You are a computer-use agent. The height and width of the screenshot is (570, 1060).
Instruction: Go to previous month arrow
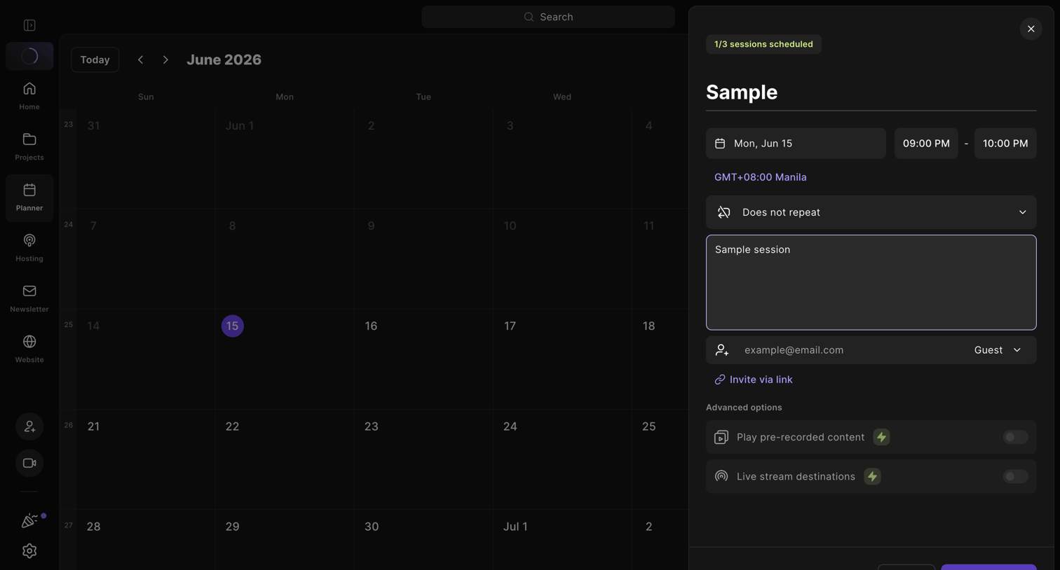140,60
